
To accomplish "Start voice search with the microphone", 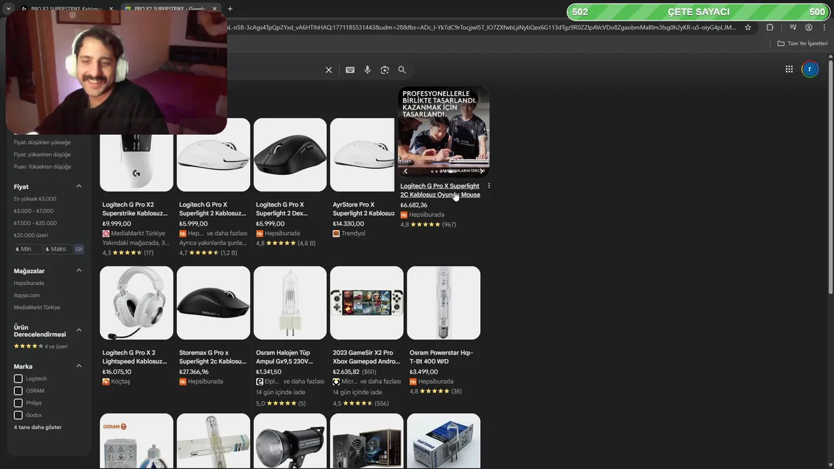I will (367, 70).
